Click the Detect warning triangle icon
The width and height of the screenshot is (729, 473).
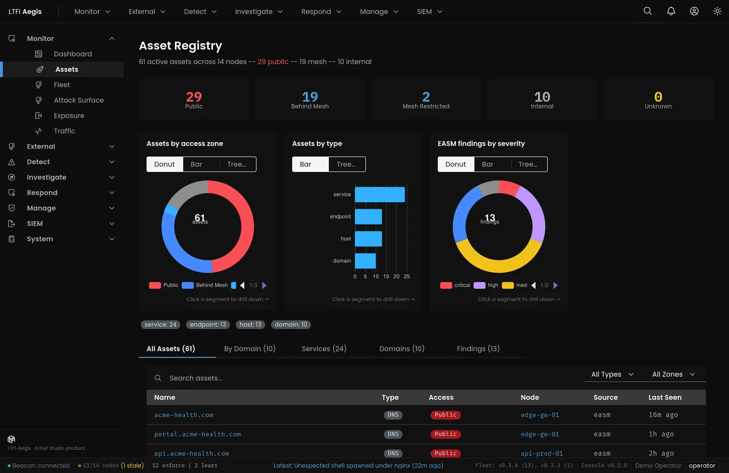click(12, 162)
